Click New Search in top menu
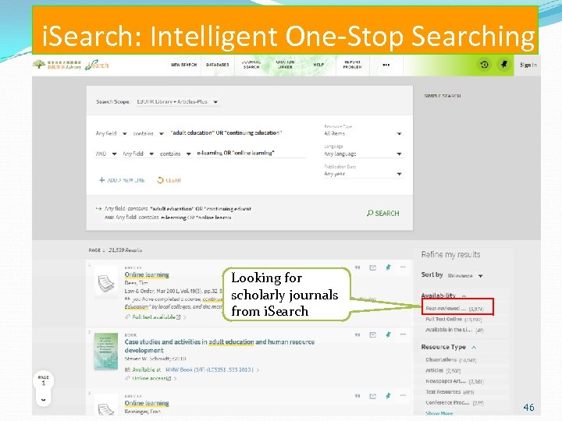 [184, 65]
